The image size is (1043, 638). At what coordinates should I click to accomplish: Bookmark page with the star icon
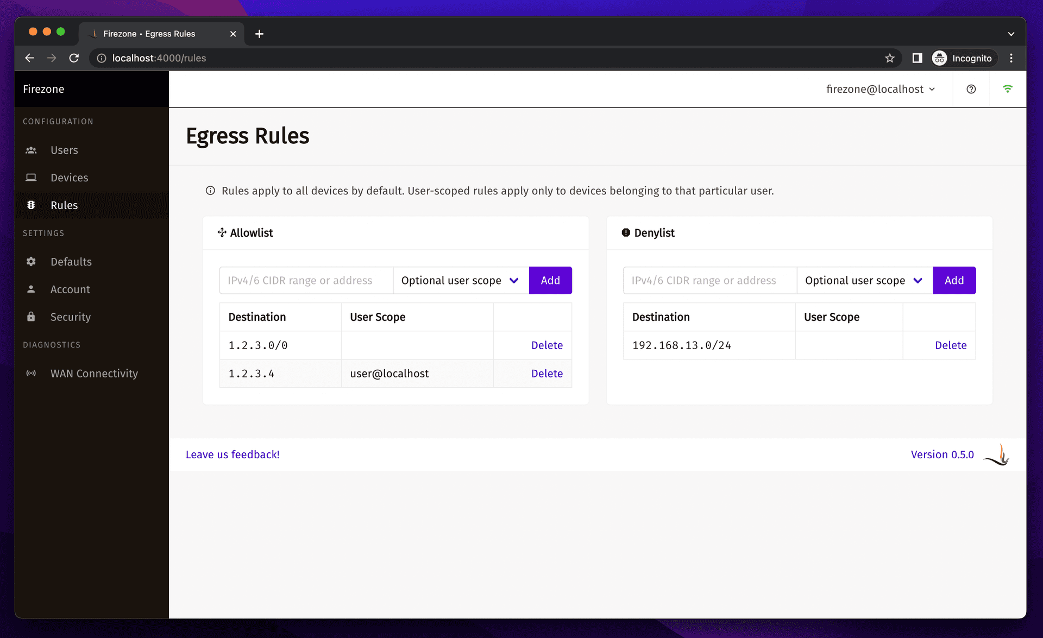click(889, 58)
